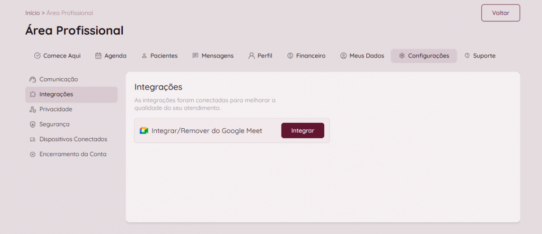Open the Perfil tab

point(260,56)
